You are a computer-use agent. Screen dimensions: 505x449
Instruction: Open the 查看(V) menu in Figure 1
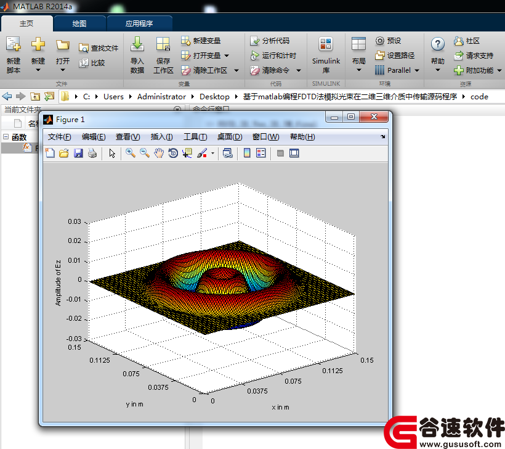coord(128,137)
